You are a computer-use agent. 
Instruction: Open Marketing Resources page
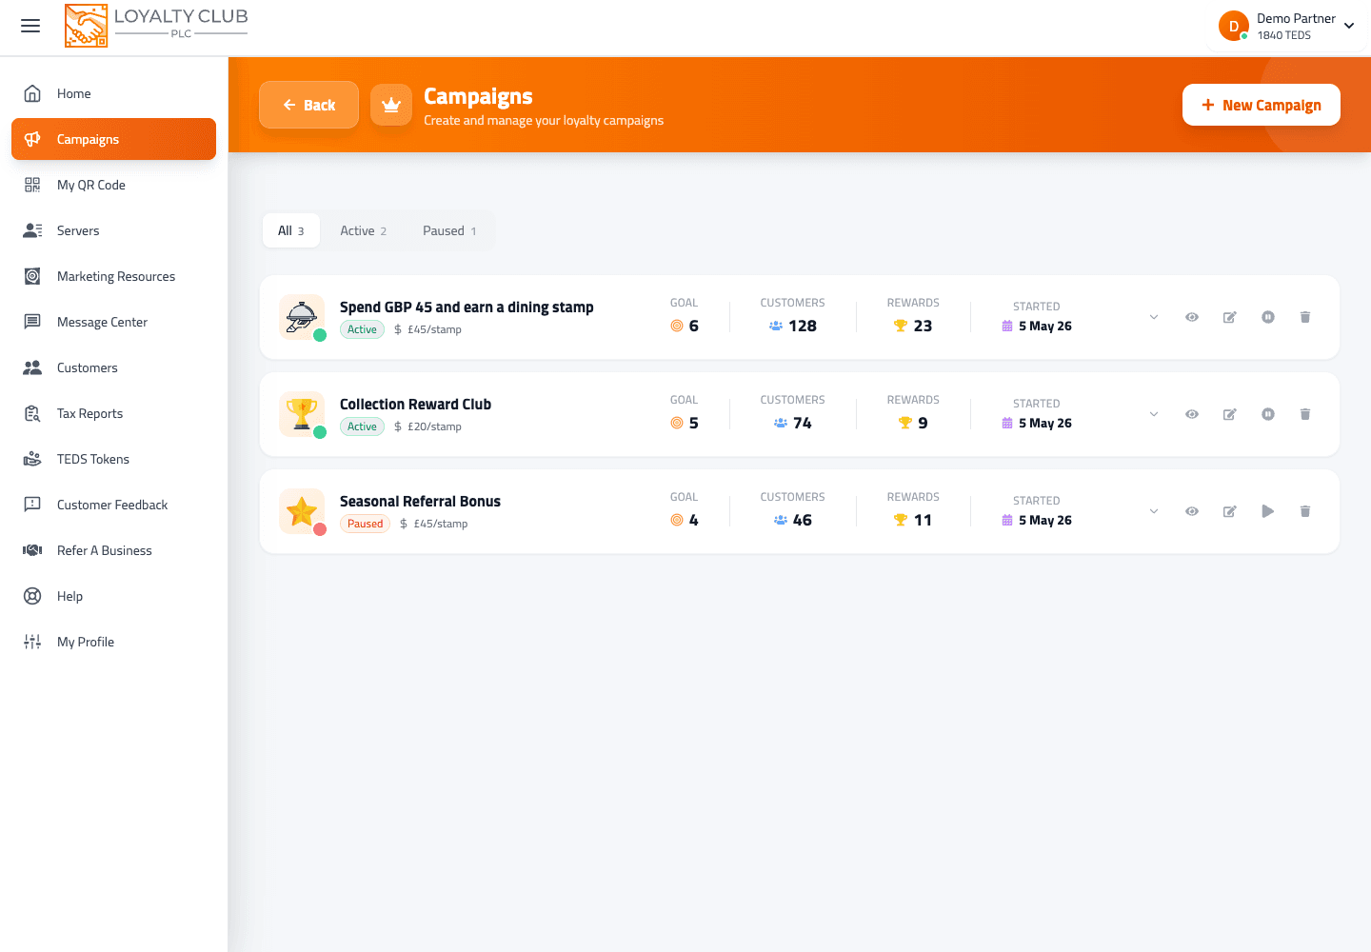point(113,276)
